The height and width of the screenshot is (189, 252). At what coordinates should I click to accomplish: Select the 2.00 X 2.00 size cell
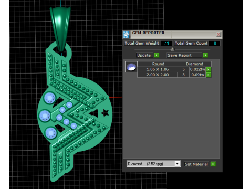click(x=157, y=75)
